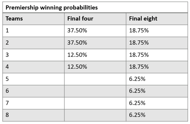
Task: Select the 'Final eight' column header
Action: coord(143,19)
